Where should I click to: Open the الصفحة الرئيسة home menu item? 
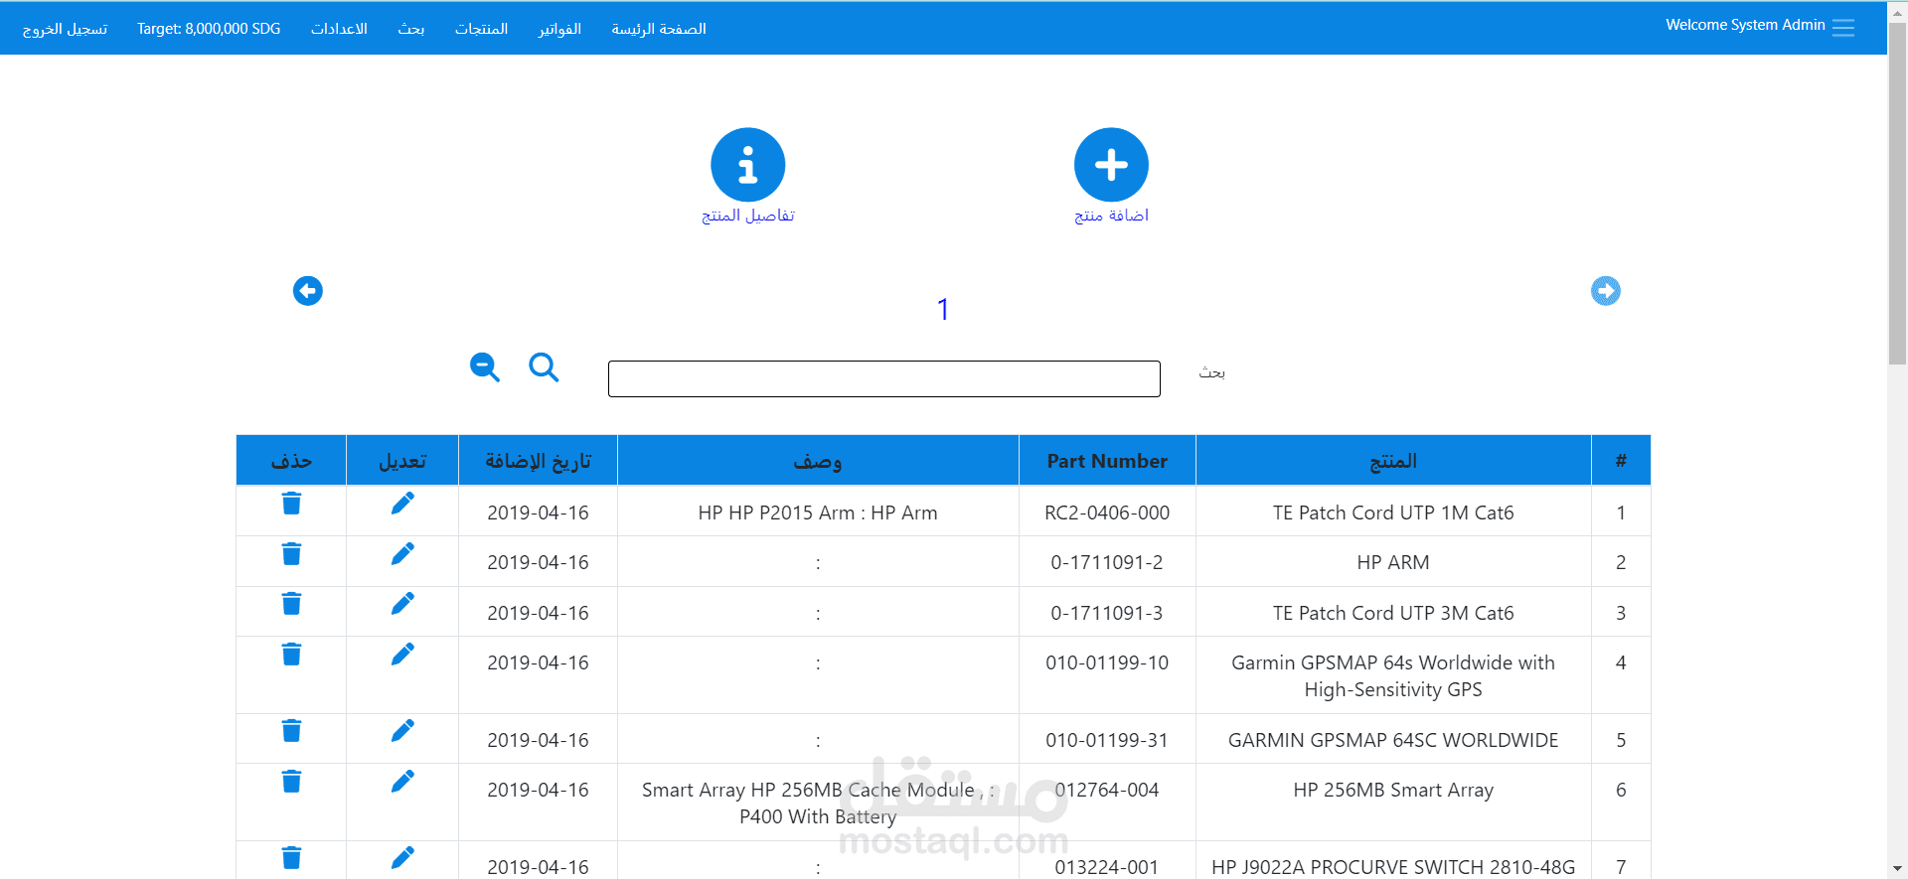point(659,29)
